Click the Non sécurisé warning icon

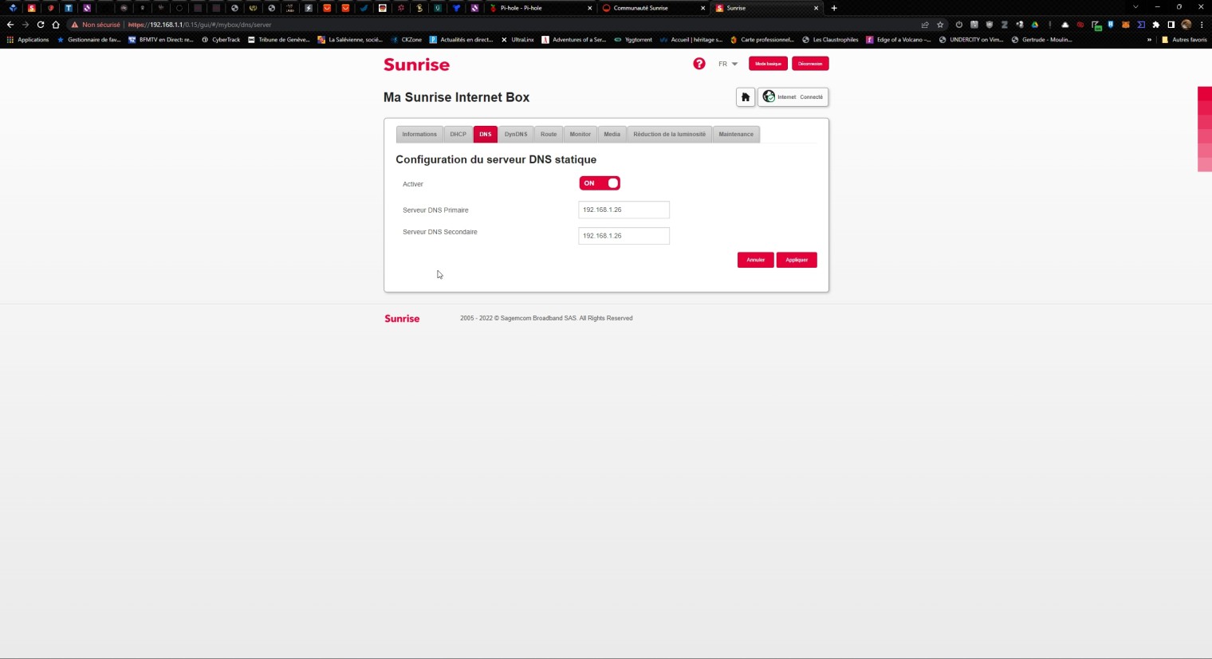click(x=75, y=25)
